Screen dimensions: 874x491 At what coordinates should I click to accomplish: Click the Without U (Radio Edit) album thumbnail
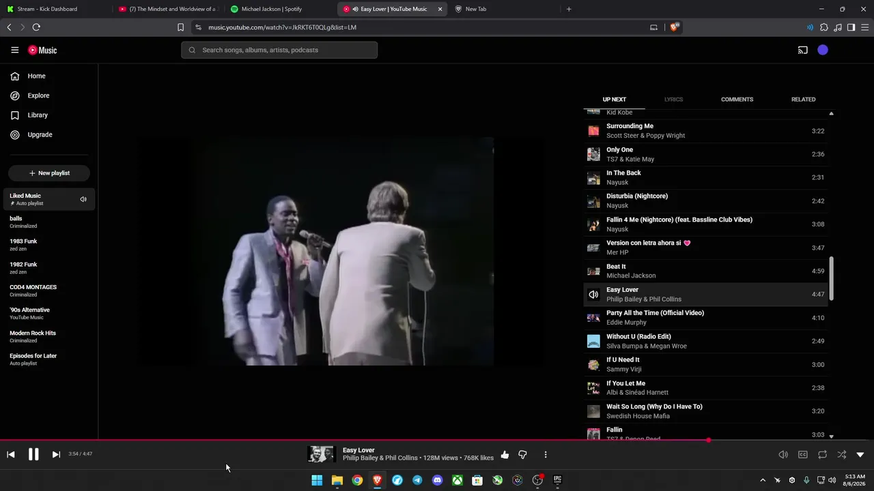pos(593,341)
